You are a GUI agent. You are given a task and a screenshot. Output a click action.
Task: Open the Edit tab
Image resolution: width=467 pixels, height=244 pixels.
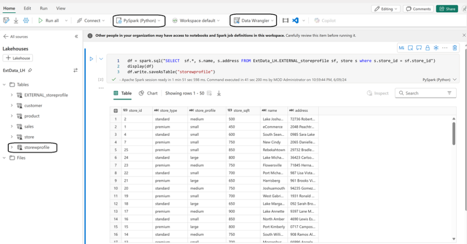(x=27, y=8)
